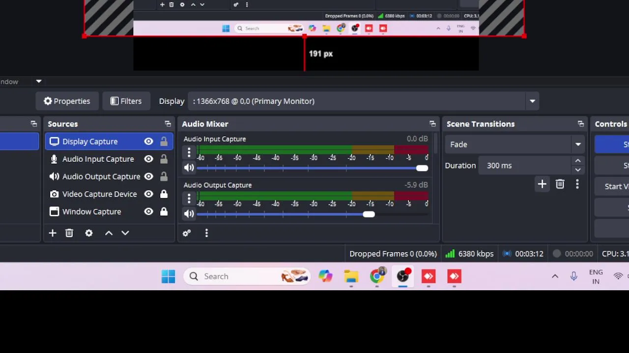
Task: Hide Display Capture source with eye icon
Action: [148, 142]
